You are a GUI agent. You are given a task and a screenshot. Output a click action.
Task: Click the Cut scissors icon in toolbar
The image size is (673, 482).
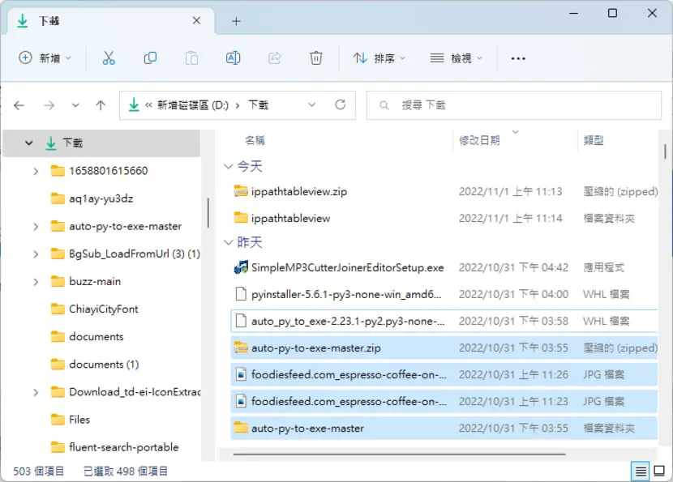click(x=109, y=58)
